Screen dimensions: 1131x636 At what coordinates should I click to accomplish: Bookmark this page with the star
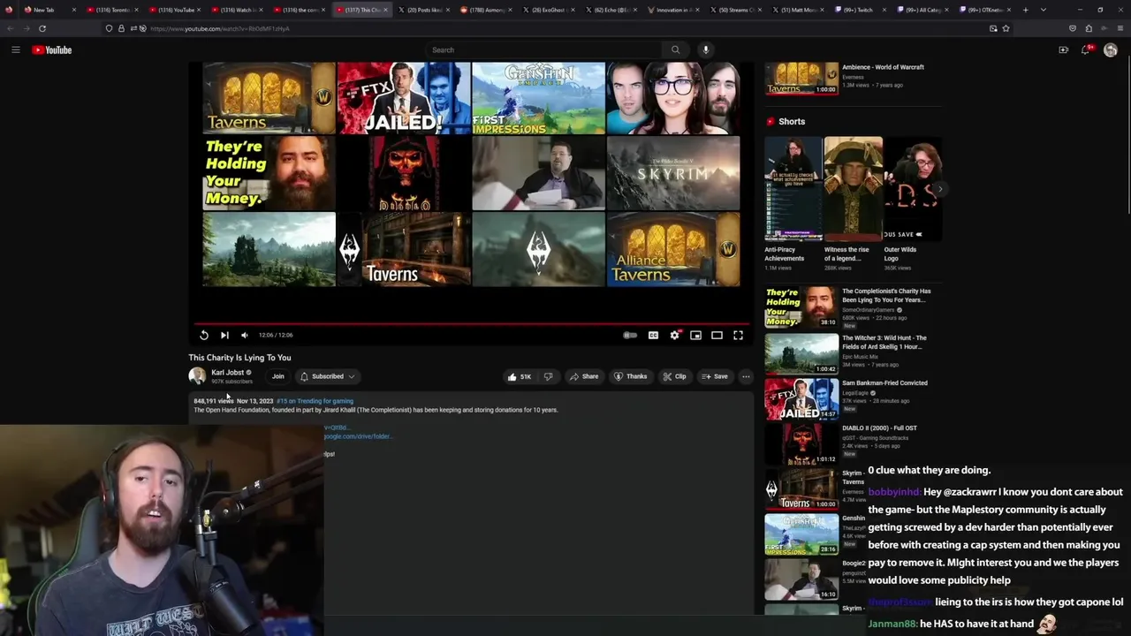coord(1006,28)
